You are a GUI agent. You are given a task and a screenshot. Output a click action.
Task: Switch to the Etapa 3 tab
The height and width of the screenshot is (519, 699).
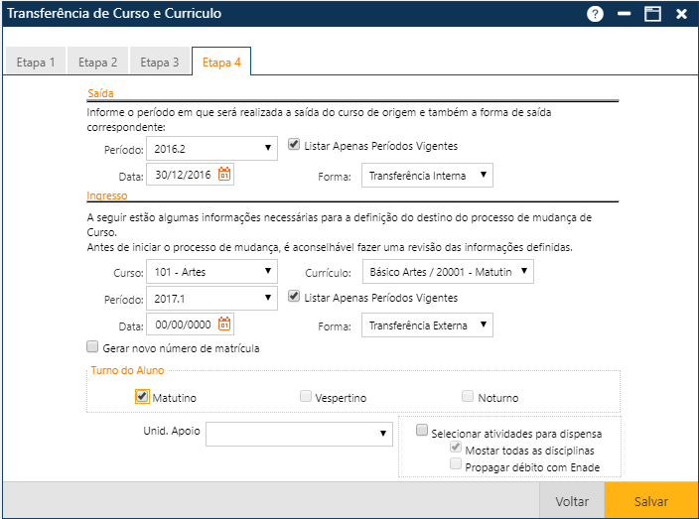[160, 62]
